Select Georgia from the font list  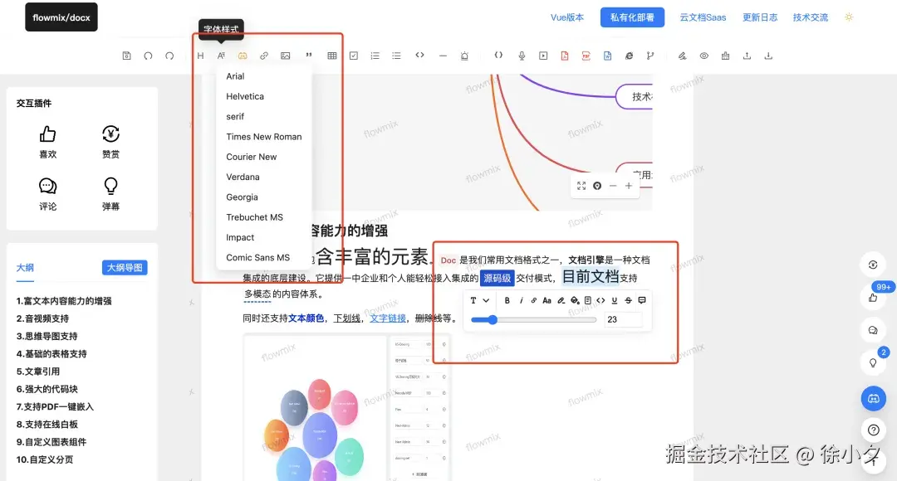[x=242, y=197]
